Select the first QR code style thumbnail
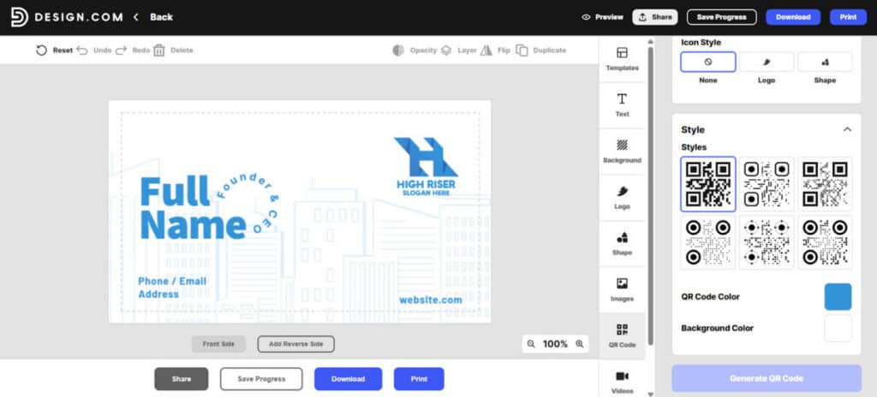This screenshot has width=877, height=397. [x=707, y=183]
